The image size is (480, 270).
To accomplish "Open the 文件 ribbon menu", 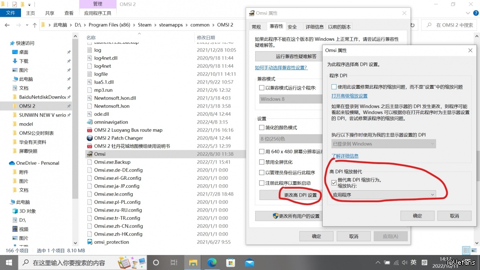I will 10,13.
